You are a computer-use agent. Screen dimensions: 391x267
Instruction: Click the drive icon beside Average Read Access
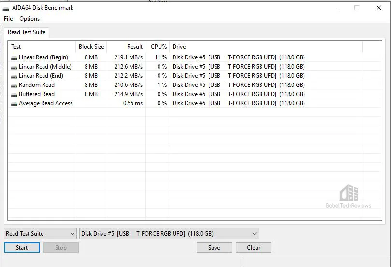click(x=14, y=104)
